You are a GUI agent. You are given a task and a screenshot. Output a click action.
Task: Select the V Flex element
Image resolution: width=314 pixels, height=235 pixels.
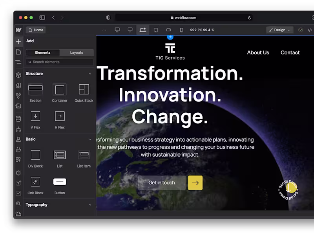35,120
